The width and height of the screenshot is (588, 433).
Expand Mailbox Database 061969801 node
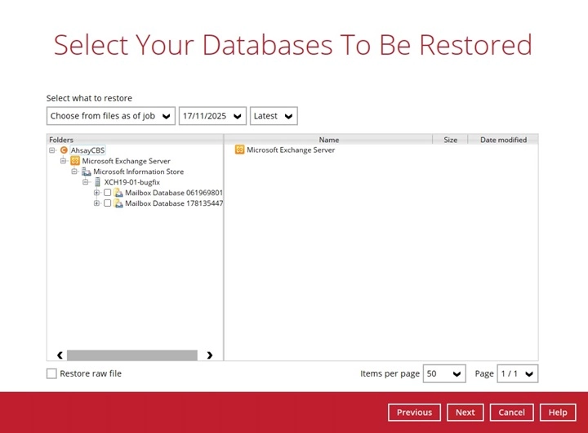(97, 193)
